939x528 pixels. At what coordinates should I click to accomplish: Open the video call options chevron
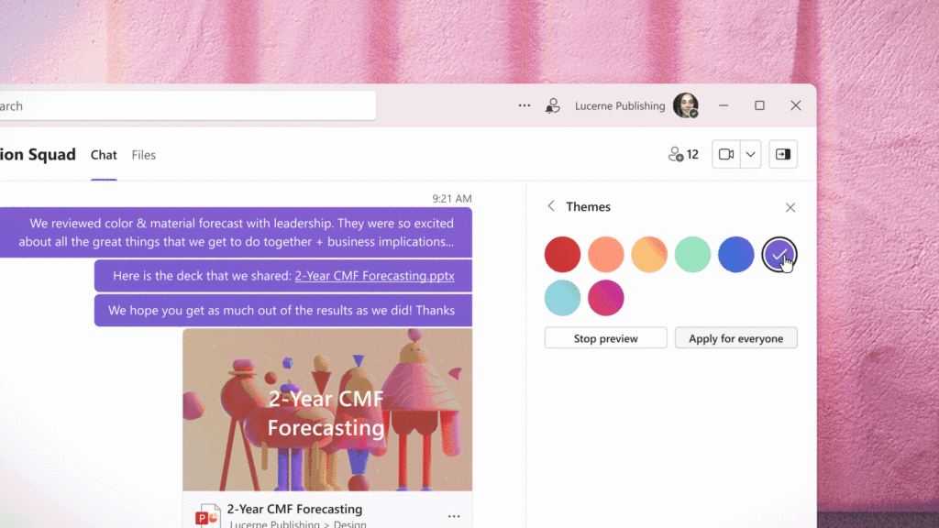click(749, 154)
